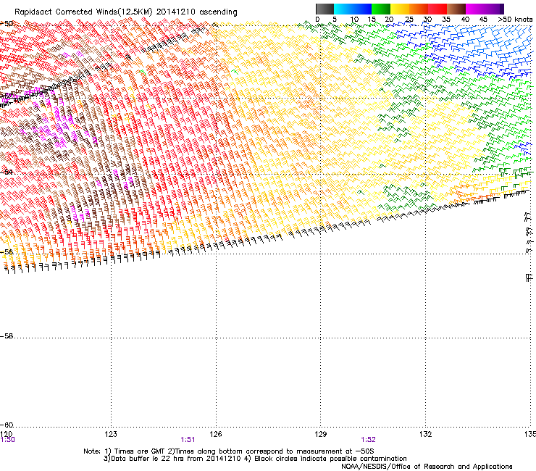Click the '45' legend scale label
Viewport: 536px width, 471px height.
click(483, 19)
